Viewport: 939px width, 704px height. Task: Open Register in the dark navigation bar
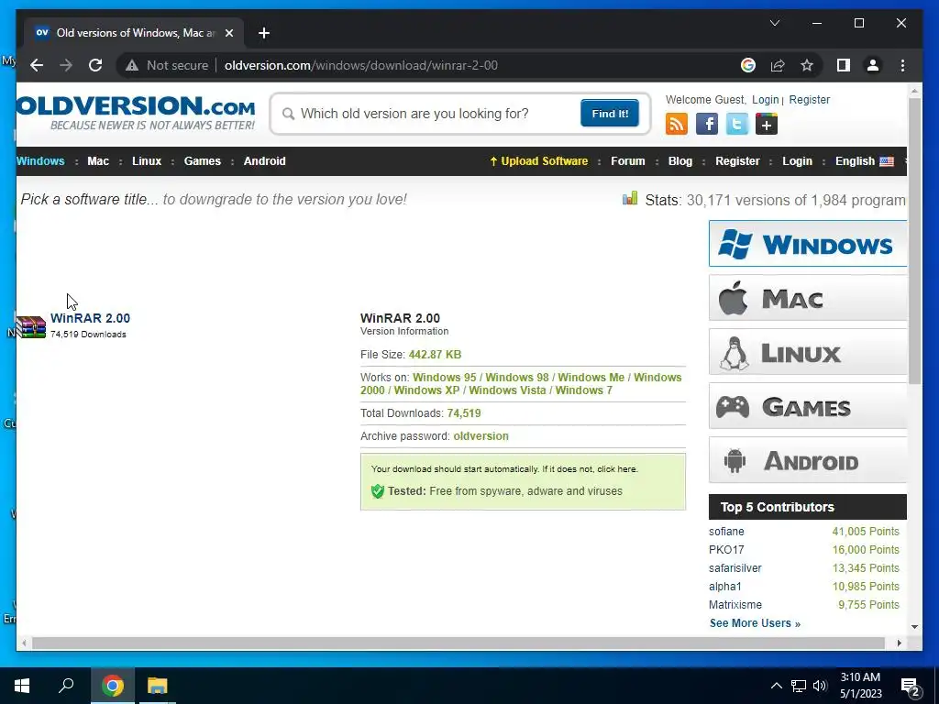coord(737,161)
